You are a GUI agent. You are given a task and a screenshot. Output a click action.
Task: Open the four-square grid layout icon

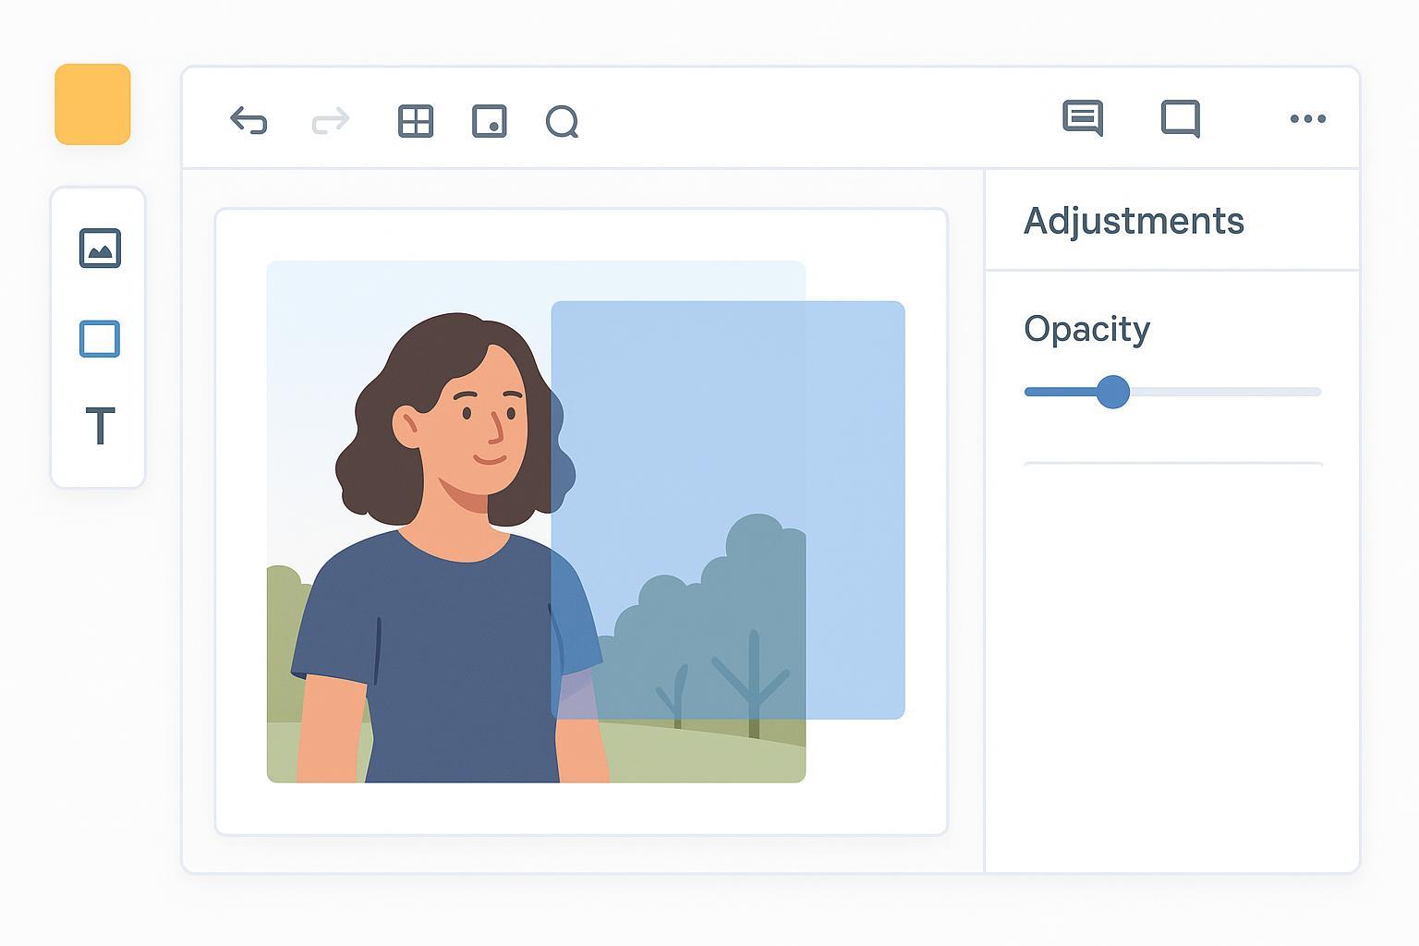coord(416,121)
